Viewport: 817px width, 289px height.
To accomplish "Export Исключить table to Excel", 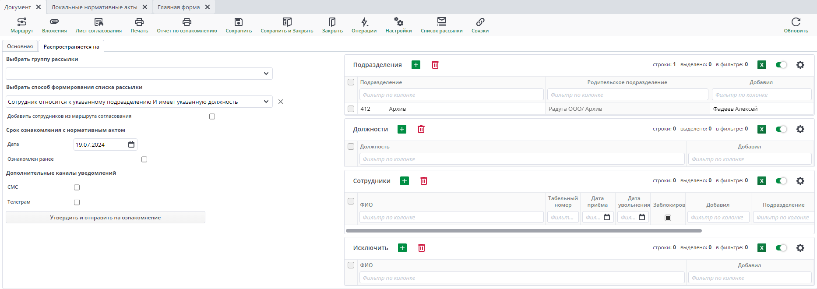I will coord(762,248).
